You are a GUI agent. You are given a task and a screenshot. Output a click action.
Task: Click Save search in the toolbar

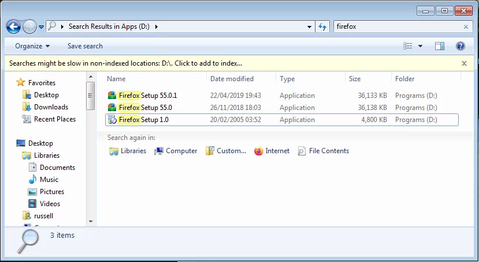tap(85, 46)
